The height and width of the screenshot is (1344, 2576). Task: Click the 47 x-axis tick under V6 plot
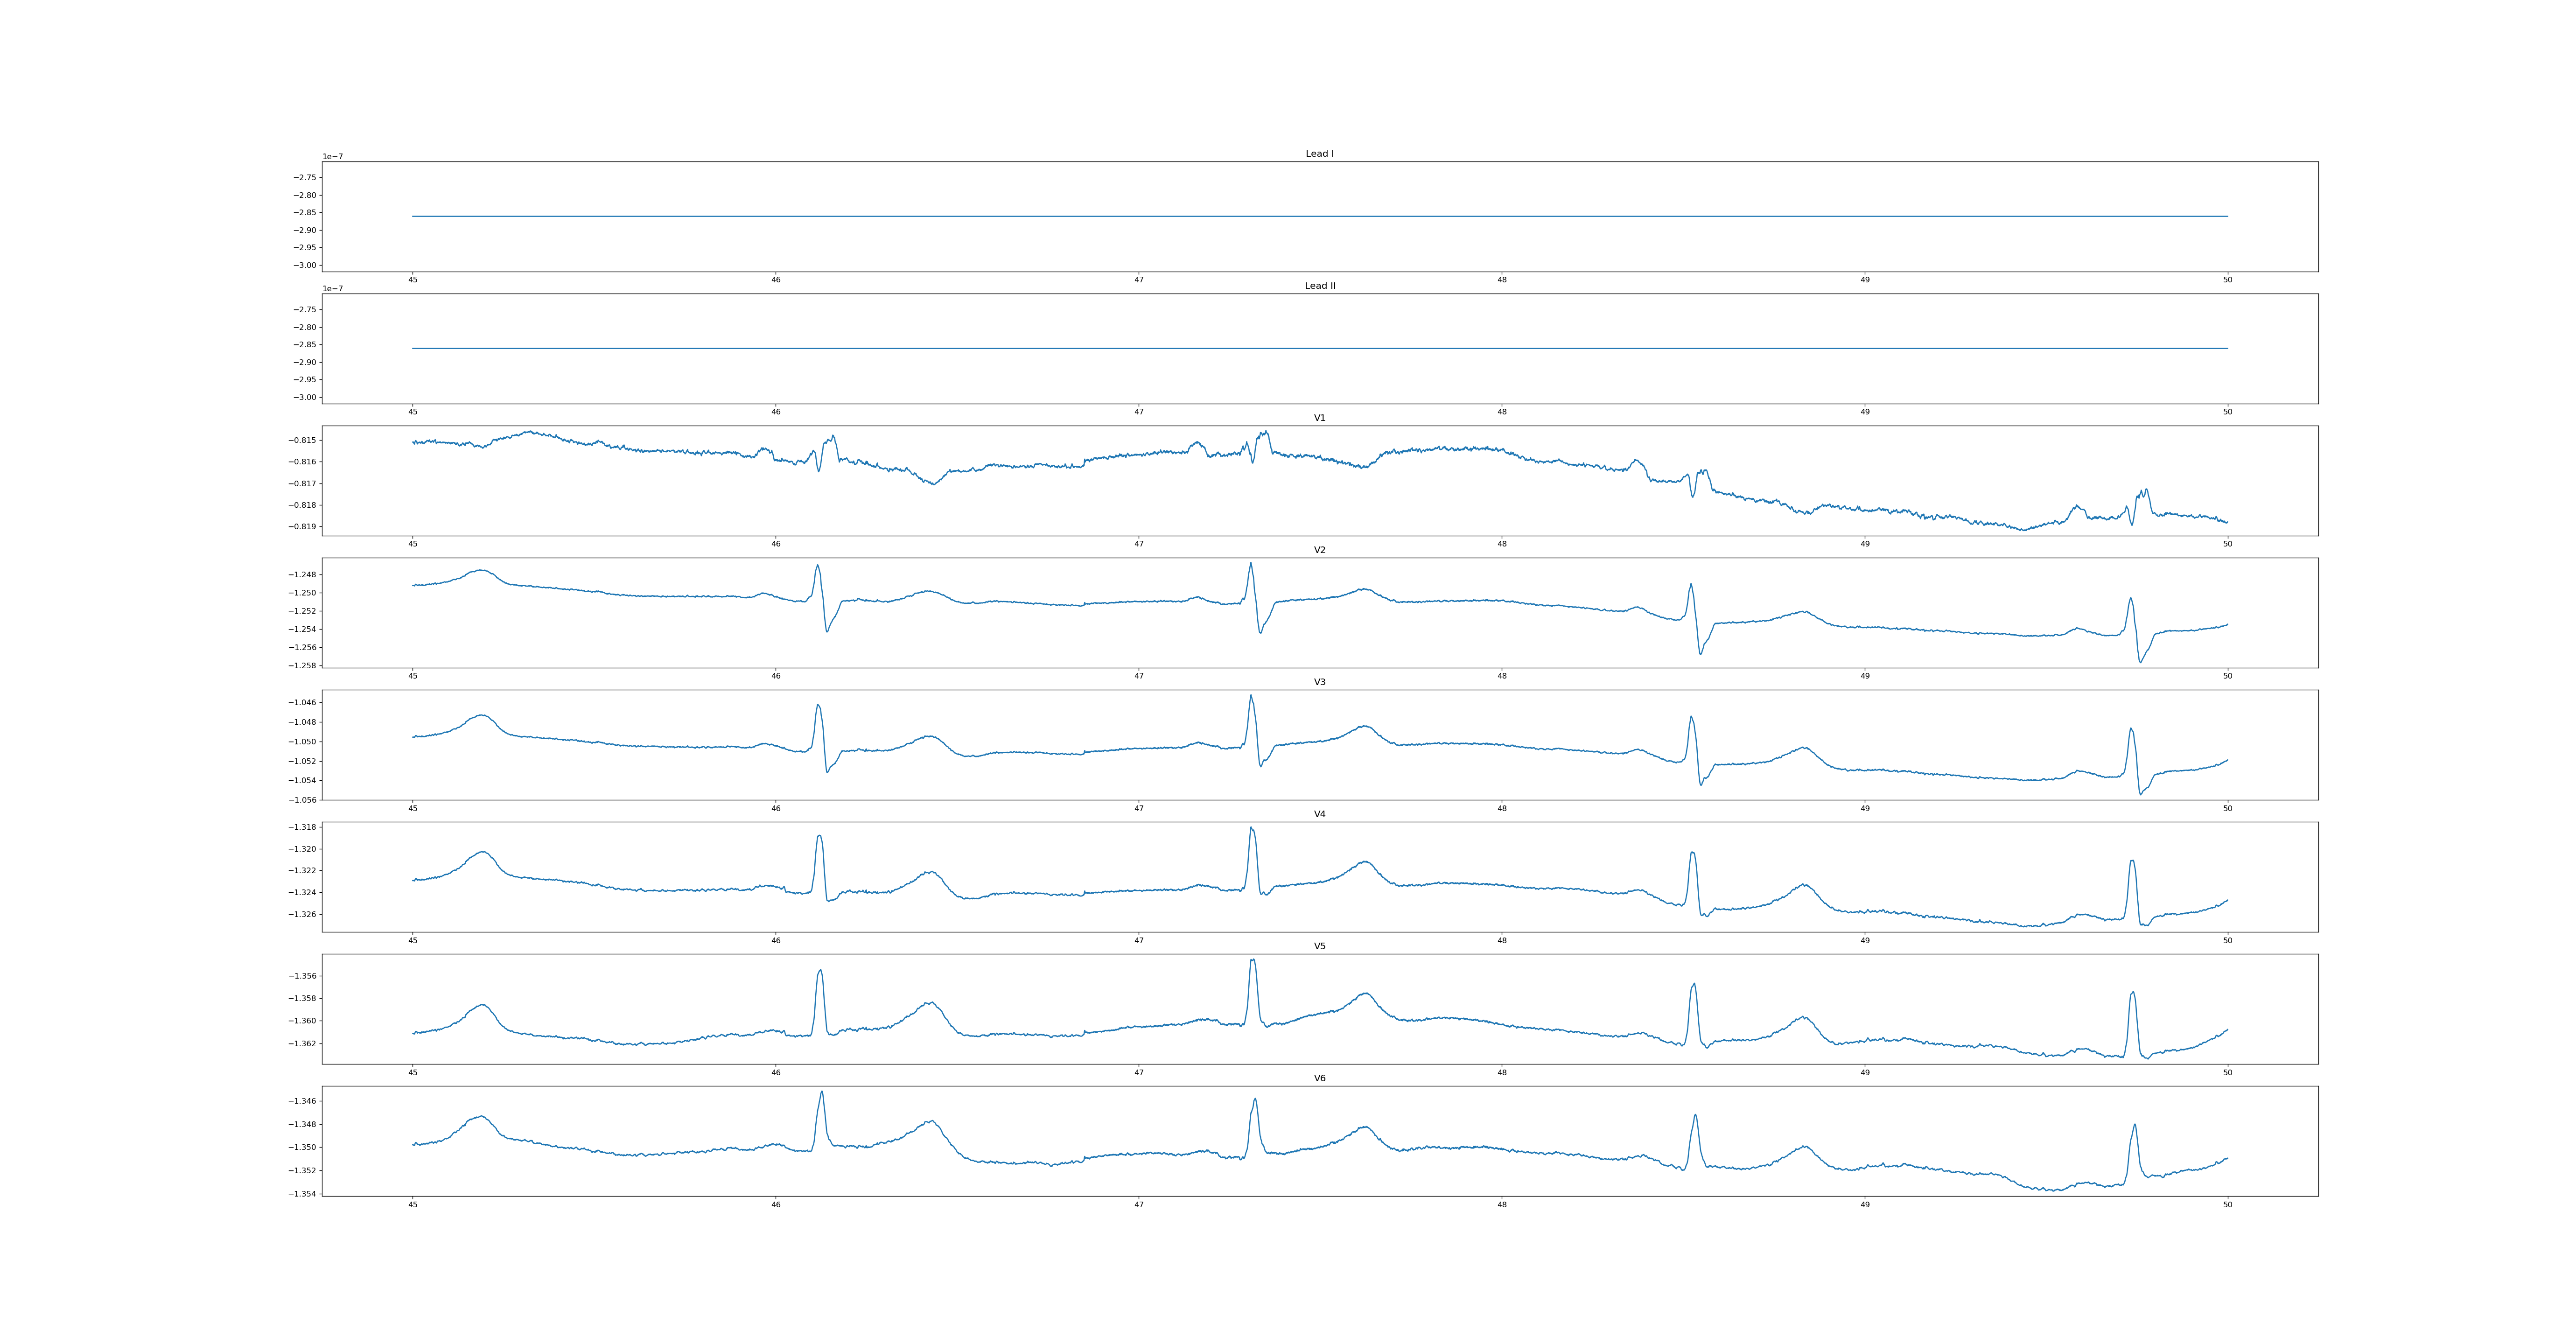pyautogui.click(x=1139, y=1205)
